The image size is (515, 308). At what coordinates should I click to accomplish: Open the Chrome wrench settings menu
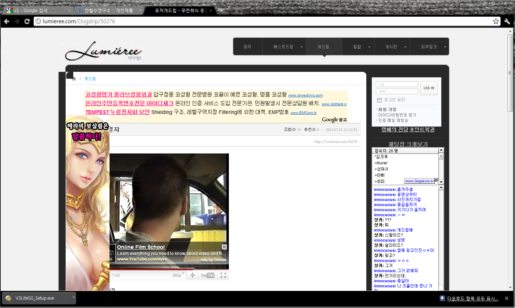(x=507, y=21)
